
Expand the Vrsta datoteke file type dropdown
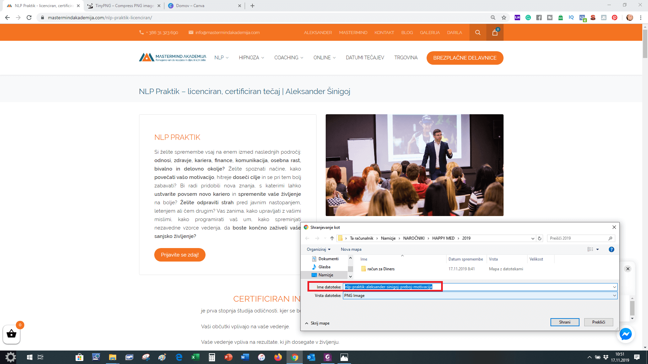[614, 296]
